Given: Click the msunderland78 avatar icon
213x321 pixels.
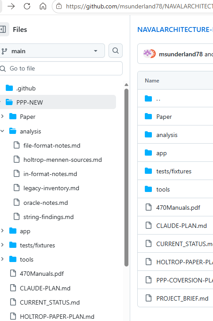Looking at the screenshot, I should pos(150,54).
